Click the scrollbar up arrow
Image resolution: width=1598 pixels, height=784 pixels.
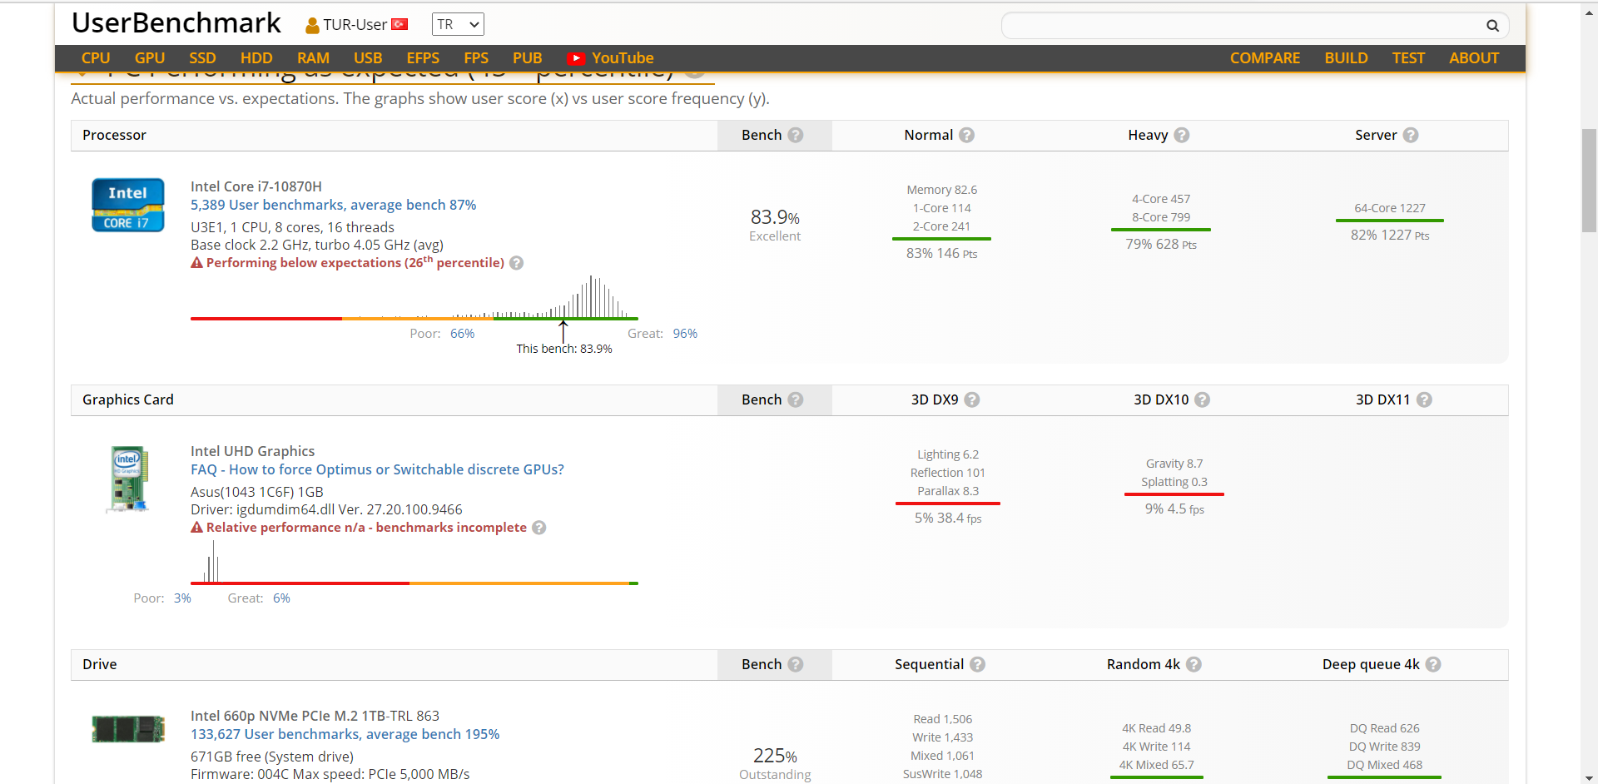1590,12
